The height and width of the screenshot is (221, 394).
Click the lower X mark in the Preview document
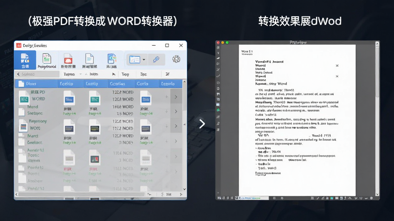coord(337,76)
